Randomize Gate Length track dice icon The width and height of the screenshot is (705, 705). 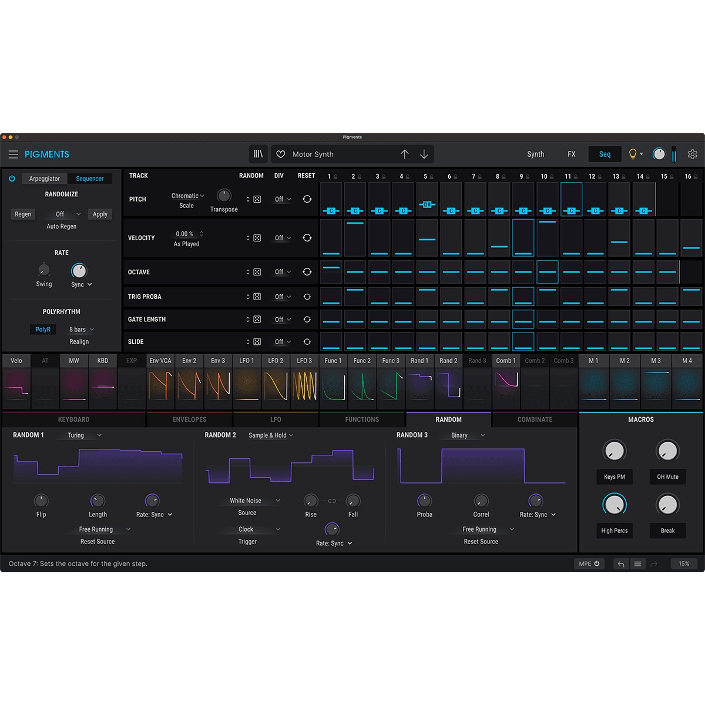(x=257, y=320)
